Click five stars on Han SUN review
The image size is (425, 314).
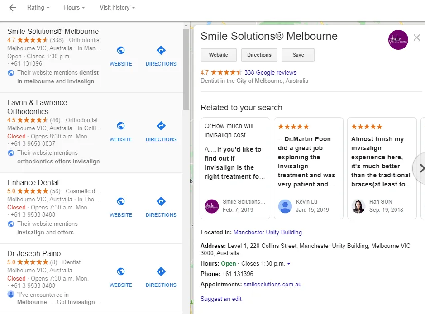(x=367, y=127)
